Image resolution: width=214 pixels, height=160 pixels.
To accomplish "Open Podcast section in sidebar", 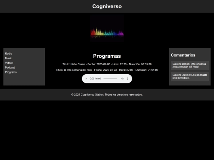I will coord(10,68).
